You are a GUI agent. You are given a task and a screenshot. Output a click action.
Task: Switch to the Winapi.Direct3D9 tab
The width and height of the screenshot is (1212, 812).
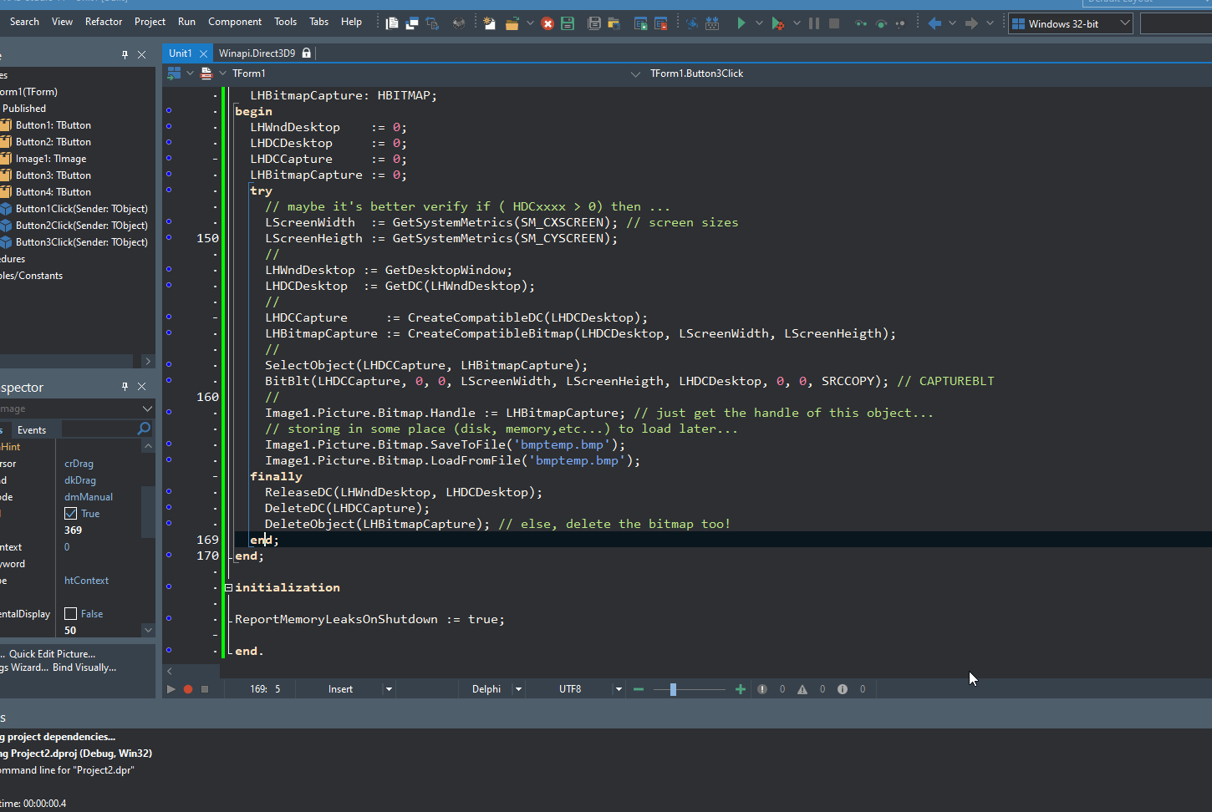click(x=257, y=53)
